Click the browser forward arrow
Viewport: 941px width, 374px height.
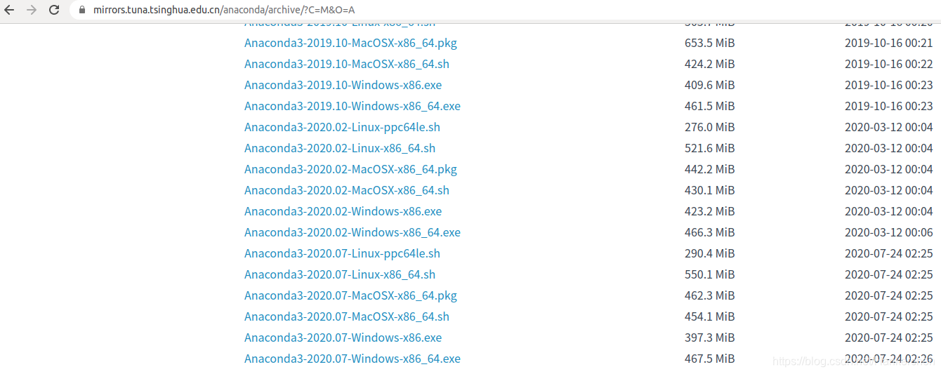(32, 10)
